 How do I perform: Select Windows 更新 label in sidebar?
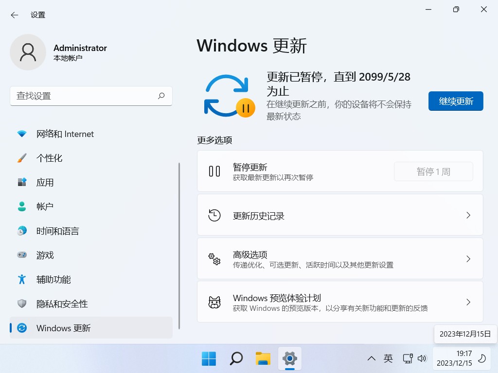(64, 328)
